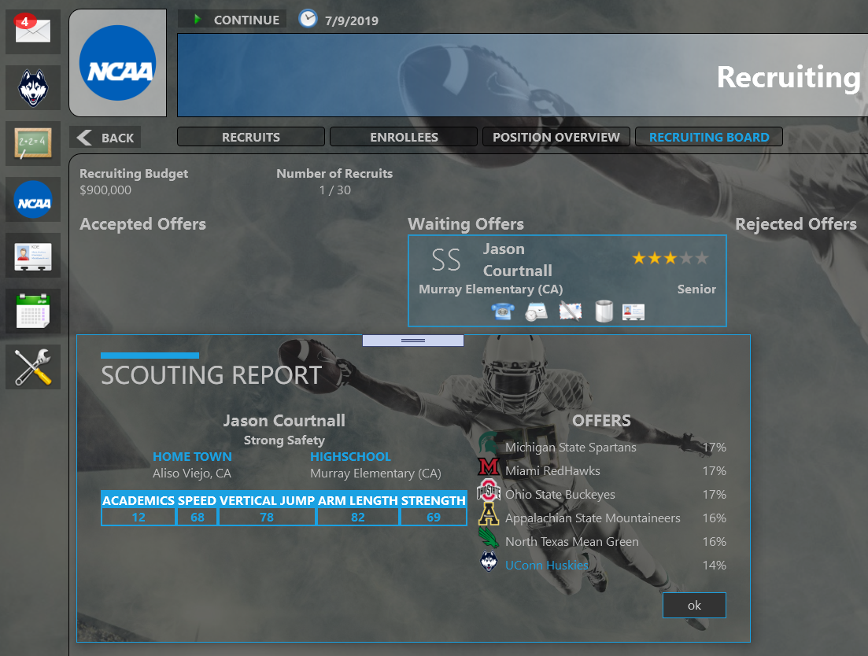868x656 pixels.
Task: Click Michigan State Spartans team name
Action: 571,447
